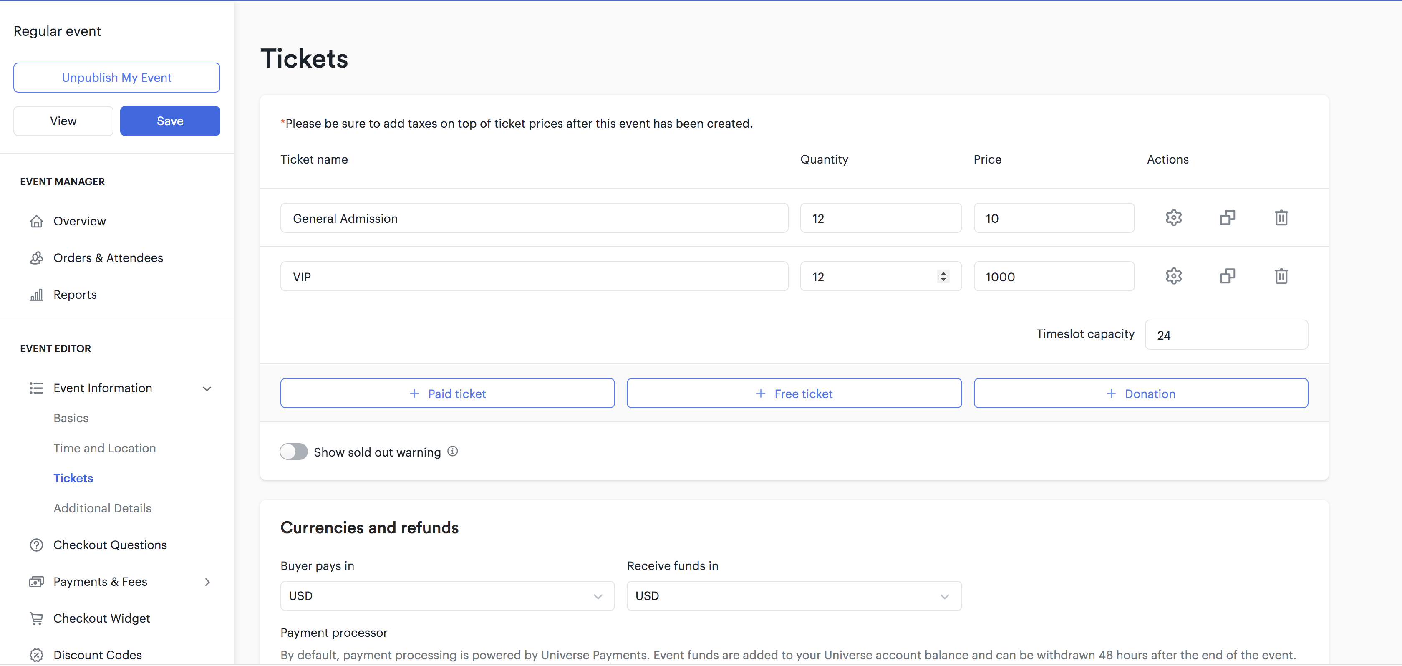1402x666 pixels.
Task: Open Receive funds in currency dropdown
Action: [794, 596]
